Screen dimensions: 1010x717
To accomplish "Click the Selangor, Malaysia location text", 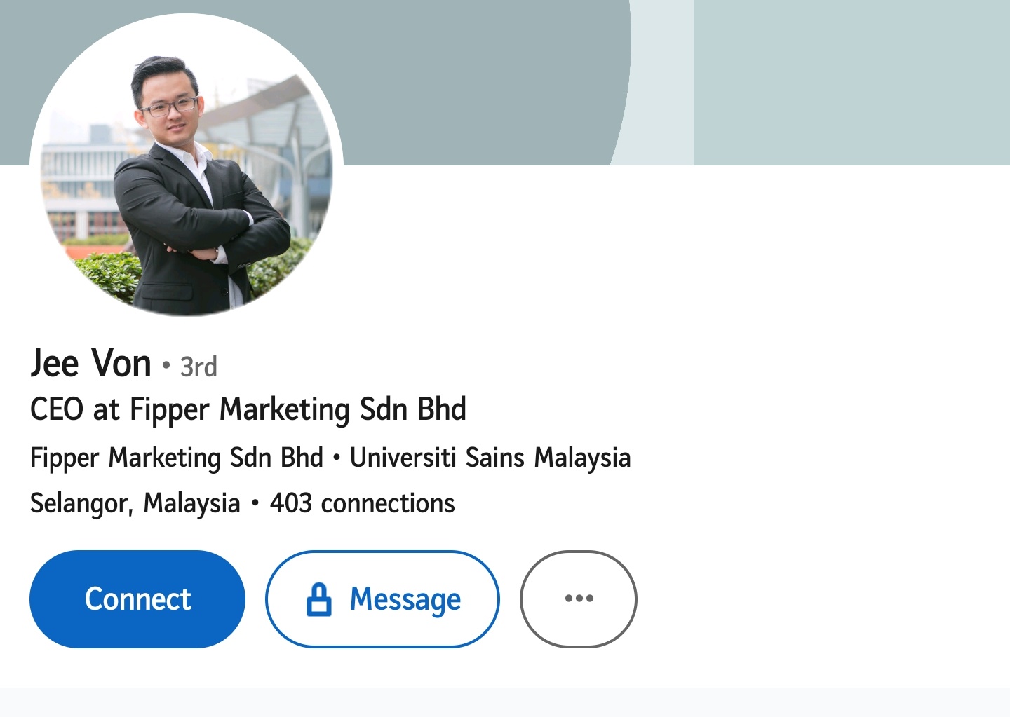I will pos(135,504).
